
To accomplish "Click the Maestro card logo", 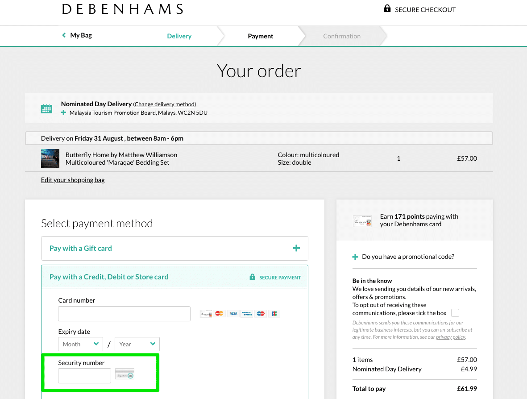I will pos(261,314).
